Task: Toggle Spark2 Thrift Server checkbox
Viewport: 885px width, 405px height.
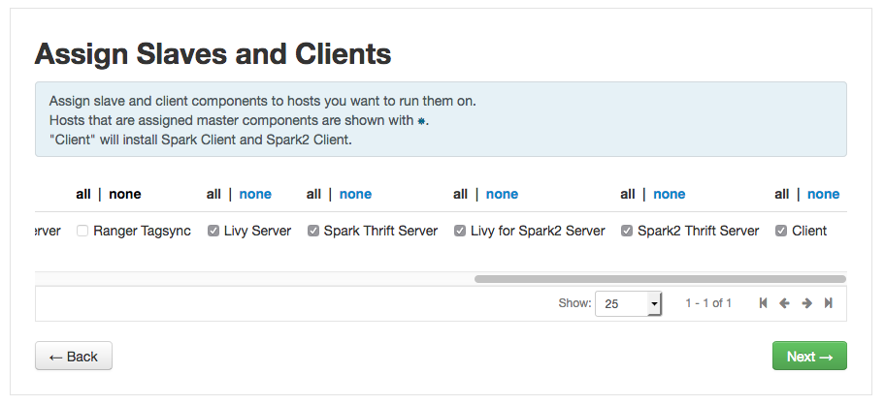Action: 627,232
